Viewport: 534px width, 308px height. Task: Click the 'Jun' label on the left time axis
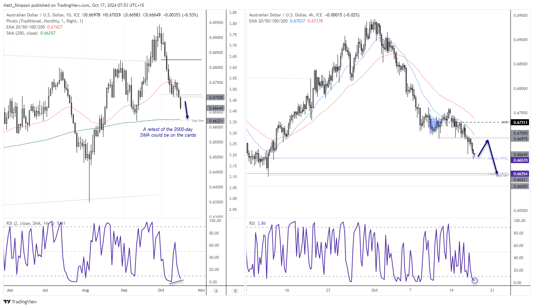10,290
